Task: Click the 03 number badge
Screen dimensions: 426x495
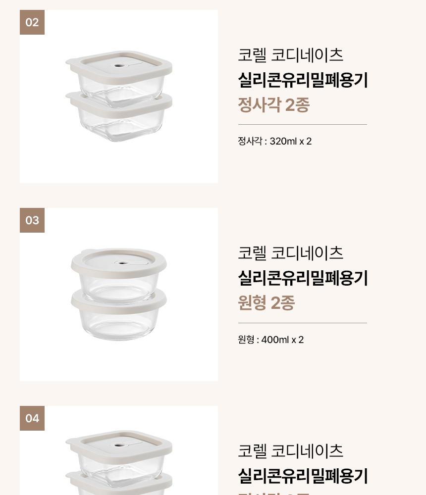Action: pos(32,220)
